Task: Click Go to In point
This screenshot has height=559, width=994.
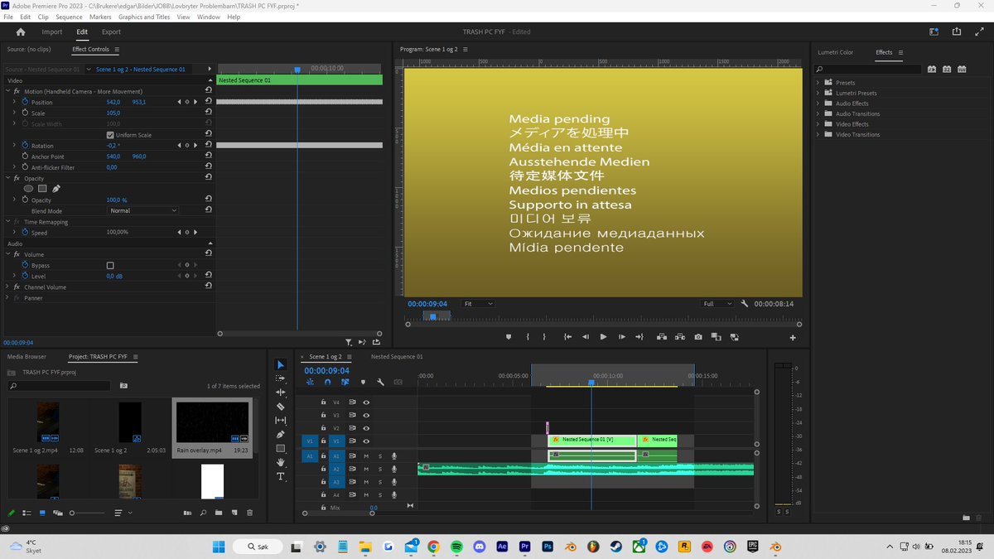Action: click(567, 337)
